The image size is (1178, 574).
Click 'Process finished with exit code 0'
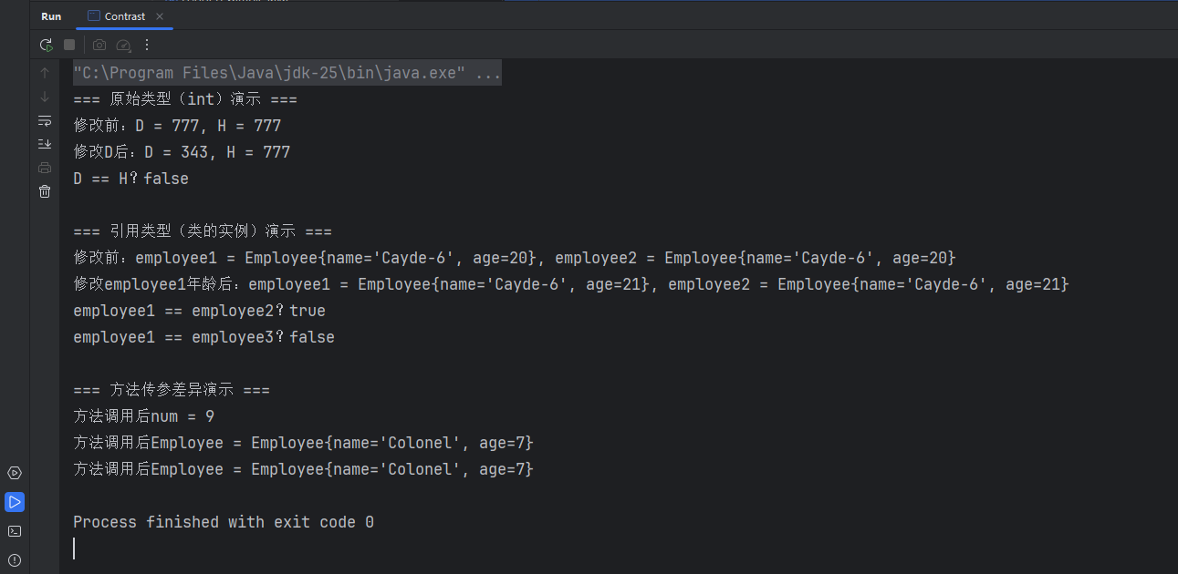[x=224, y=522]
